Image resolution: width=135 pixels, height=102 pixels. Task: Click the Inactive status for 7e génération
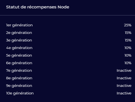coord(124,71)
